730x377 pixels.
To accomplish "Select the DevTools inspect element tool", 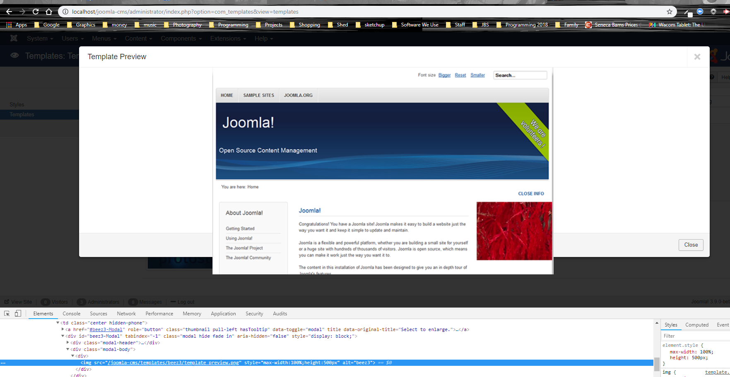I will 7,314.
